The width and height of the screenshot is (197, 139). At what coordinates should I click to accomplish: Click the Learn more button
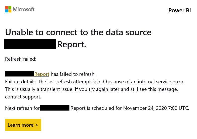click(23, 125)
